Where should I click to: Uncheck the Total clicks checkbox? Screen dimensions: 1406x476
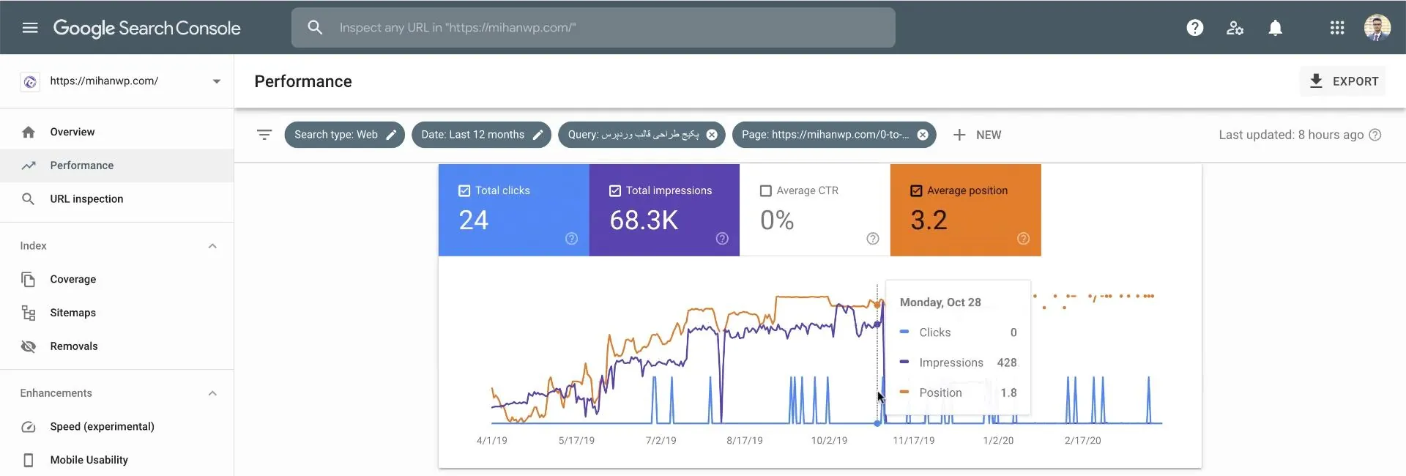[464, 190]
